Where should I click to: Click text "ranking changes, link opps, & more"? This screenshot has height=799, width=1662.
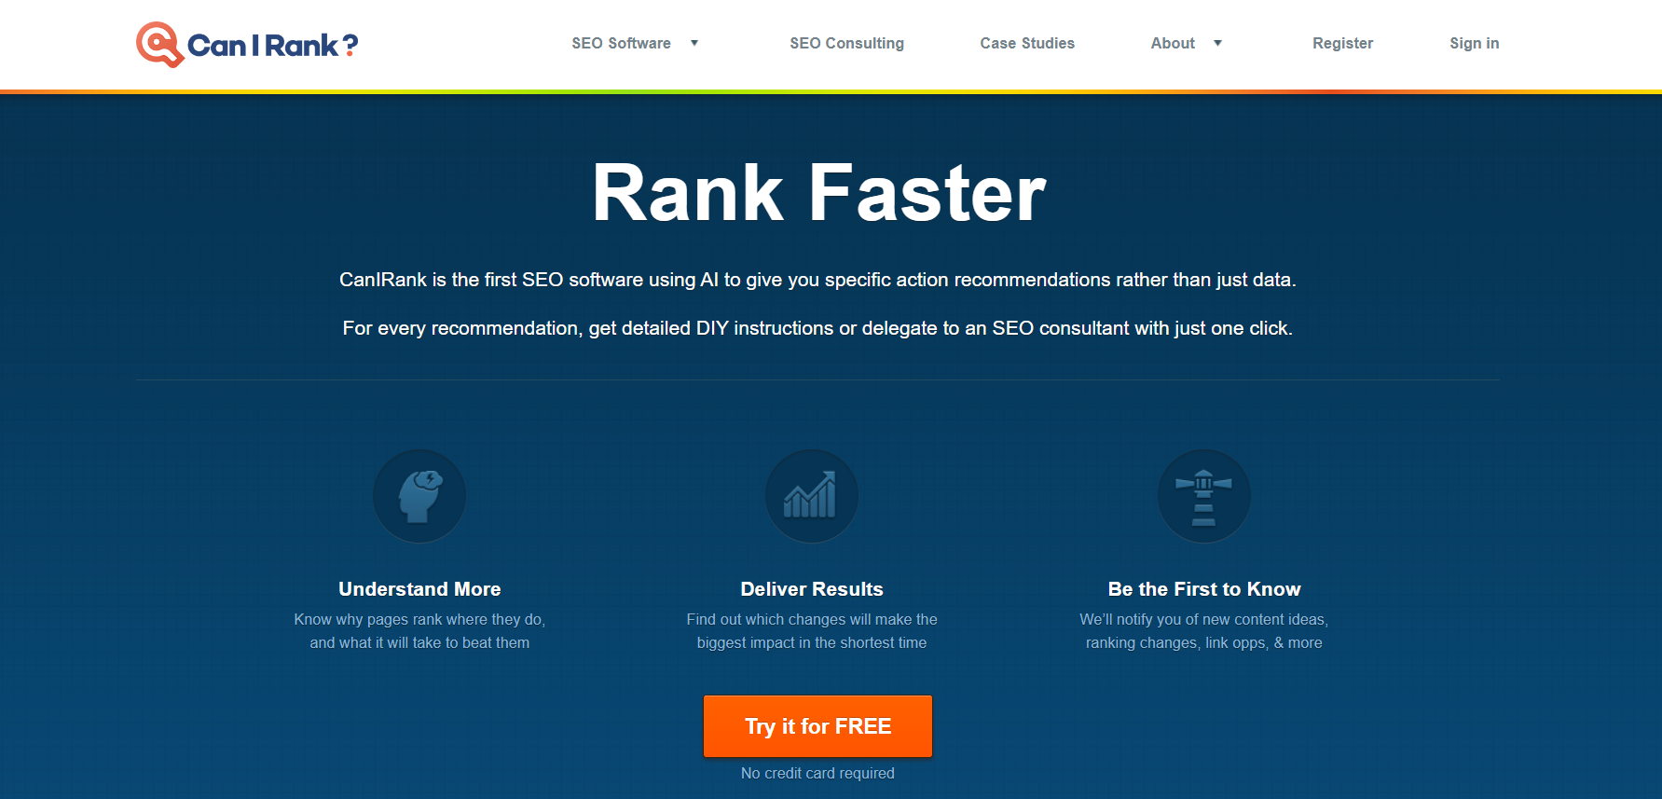tap(1204, 642)
